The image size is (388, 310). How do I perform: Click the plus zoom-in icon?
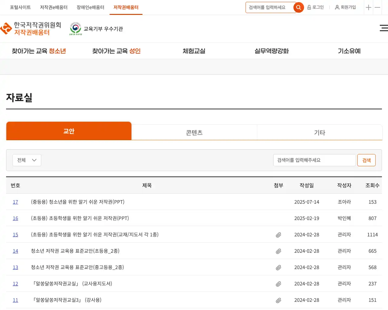coord(368,8)
